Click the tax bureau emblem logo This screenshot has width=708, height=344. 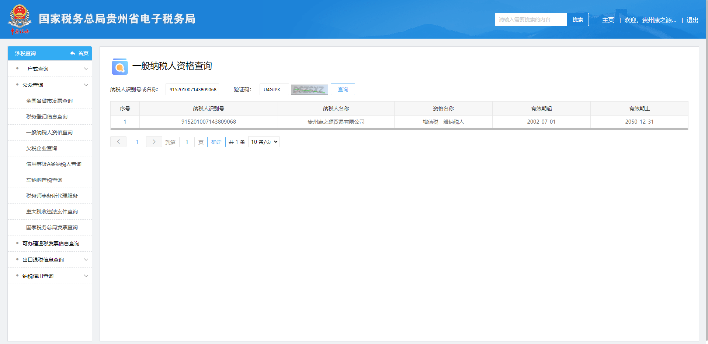pos(20,19)
